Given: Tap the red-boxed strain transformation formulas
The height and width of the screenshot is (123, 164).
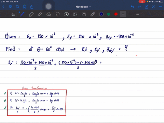Looking at the screenshot, I should click(37, 102).
